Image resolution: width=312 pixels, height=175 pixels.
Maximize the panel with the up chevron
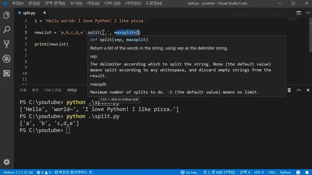pyautogui.click(x=299, y=90)
